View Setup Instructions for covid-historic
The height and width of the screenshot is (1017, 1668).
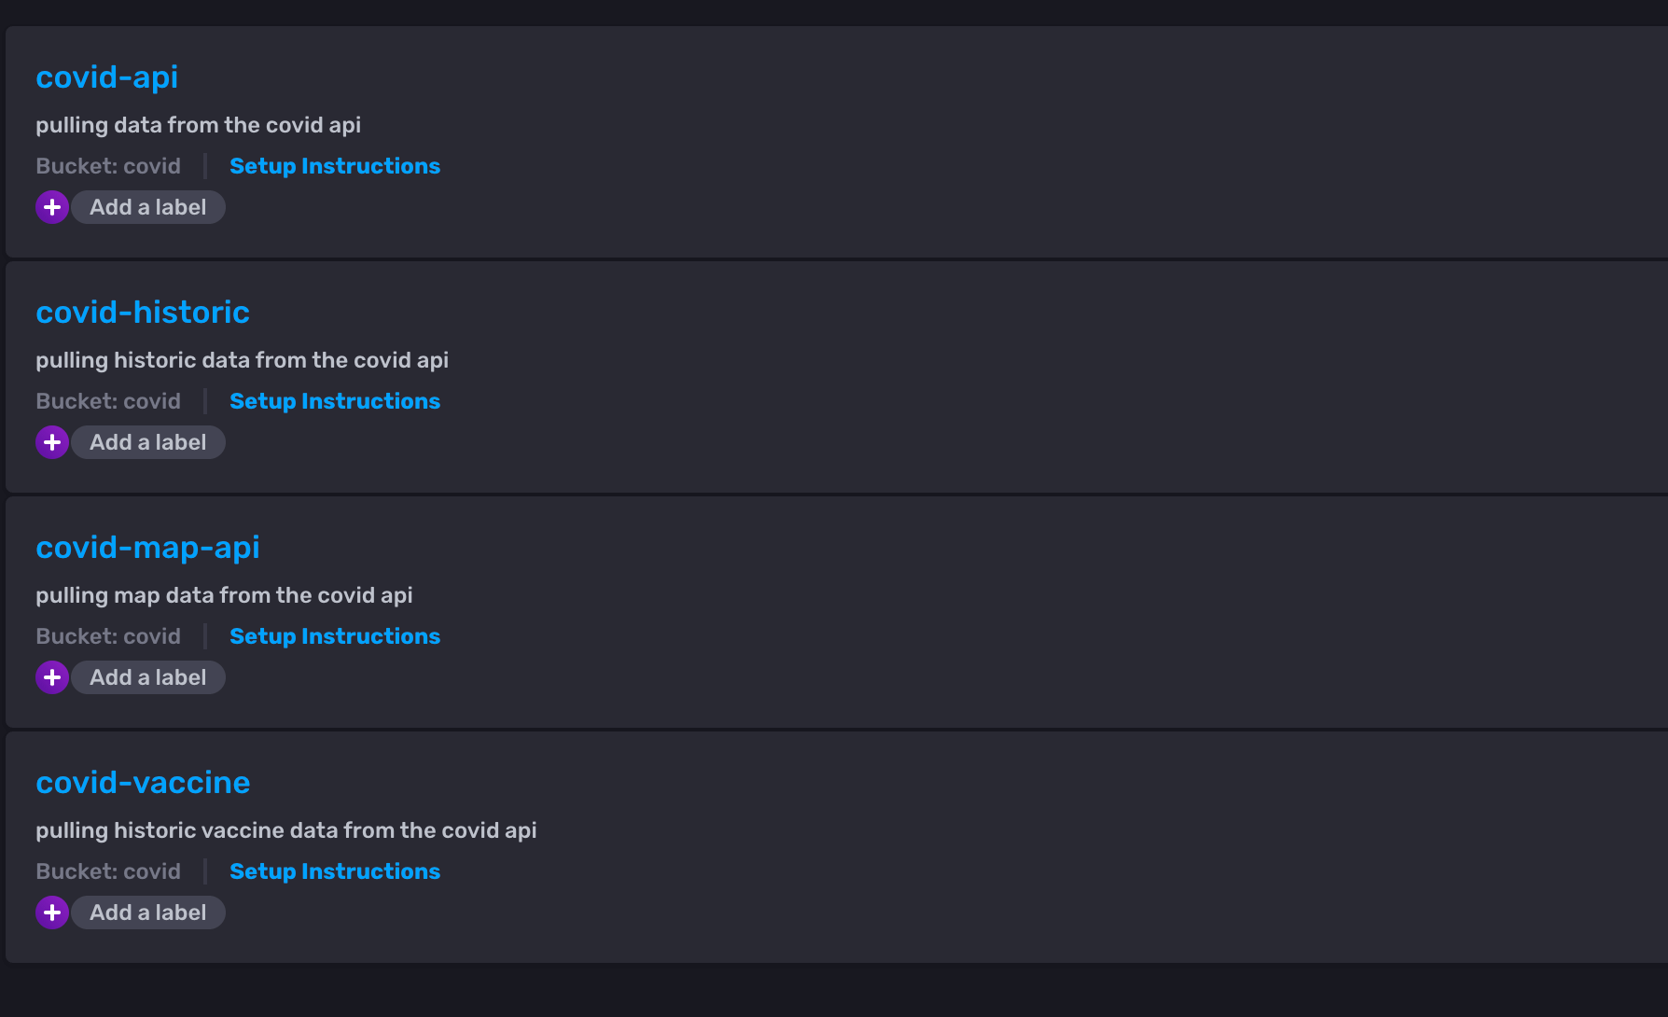(335, 401)
